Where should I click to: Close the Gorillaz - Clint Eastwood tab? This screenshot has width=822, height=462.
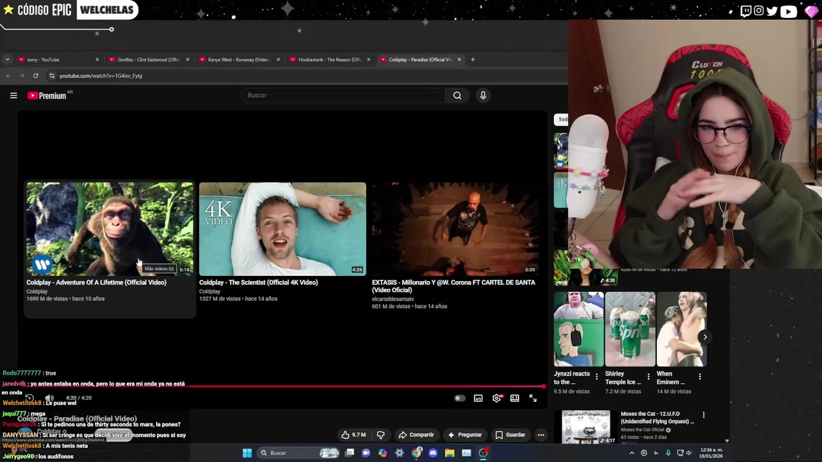(188, 60)
